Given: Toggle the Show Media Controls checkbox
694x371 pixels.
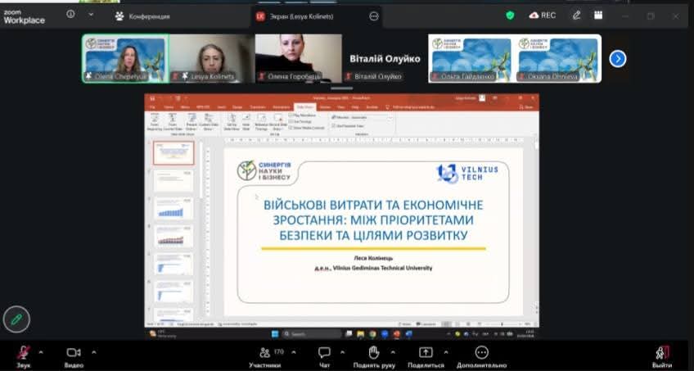Looking at the screenshot, I should (291, 127).
